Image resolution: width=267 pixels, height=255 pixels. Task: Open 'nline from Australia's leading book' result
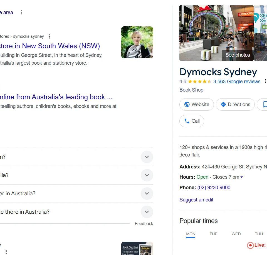56,97
